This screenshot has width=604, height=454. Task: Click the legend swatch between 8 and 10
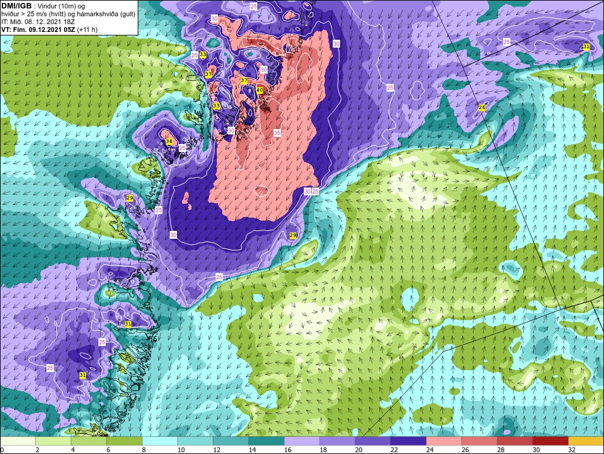click(x=160, y=441)
